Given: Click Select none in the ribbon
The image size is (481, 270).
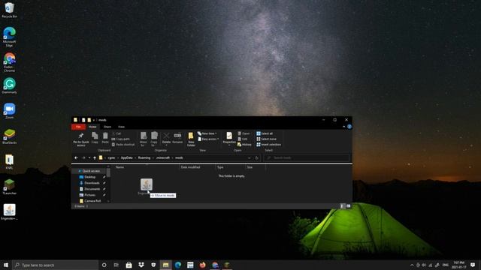Looking at the screenshot, I should click(266, 139).
